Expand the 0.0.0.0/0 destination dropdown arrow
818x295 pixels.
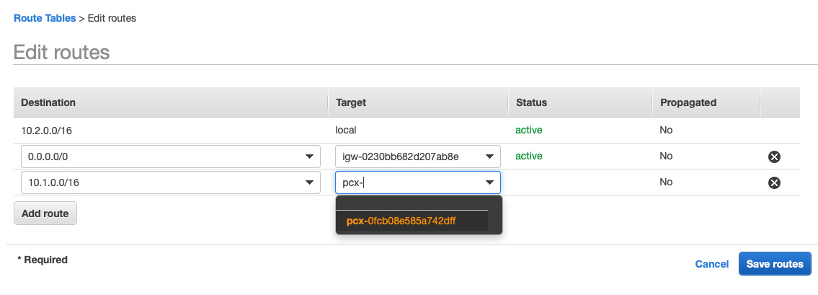click(x=309, y=157)
